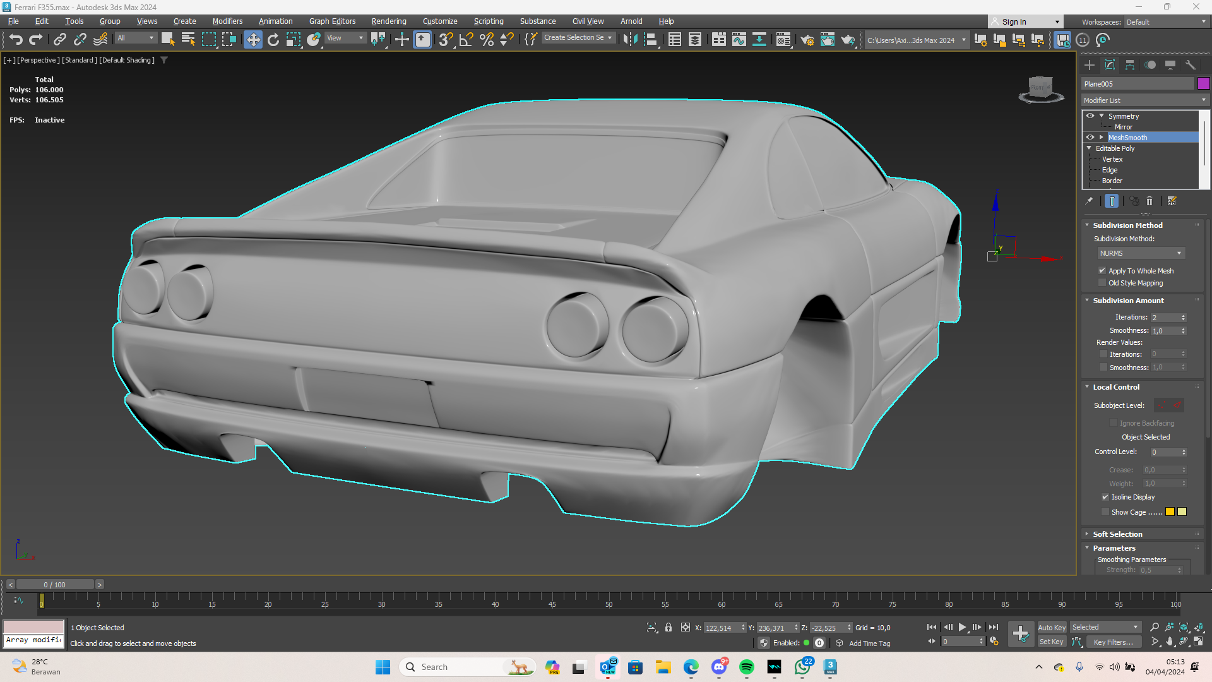Click Remove modifier trash icon
1212x682 pixels.
tap(1150, 201)
